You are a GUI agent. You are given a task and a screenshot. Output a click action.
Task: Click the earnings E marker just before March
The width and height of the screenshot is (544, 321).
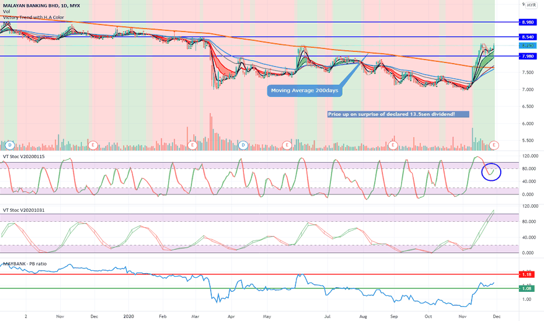click(192, 145)
